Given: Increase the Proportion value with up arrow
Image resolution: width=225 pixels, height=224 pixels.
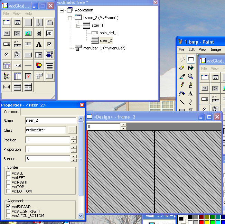Looking at the screenshot, I should pyautogui.click(x=74, y=148).
